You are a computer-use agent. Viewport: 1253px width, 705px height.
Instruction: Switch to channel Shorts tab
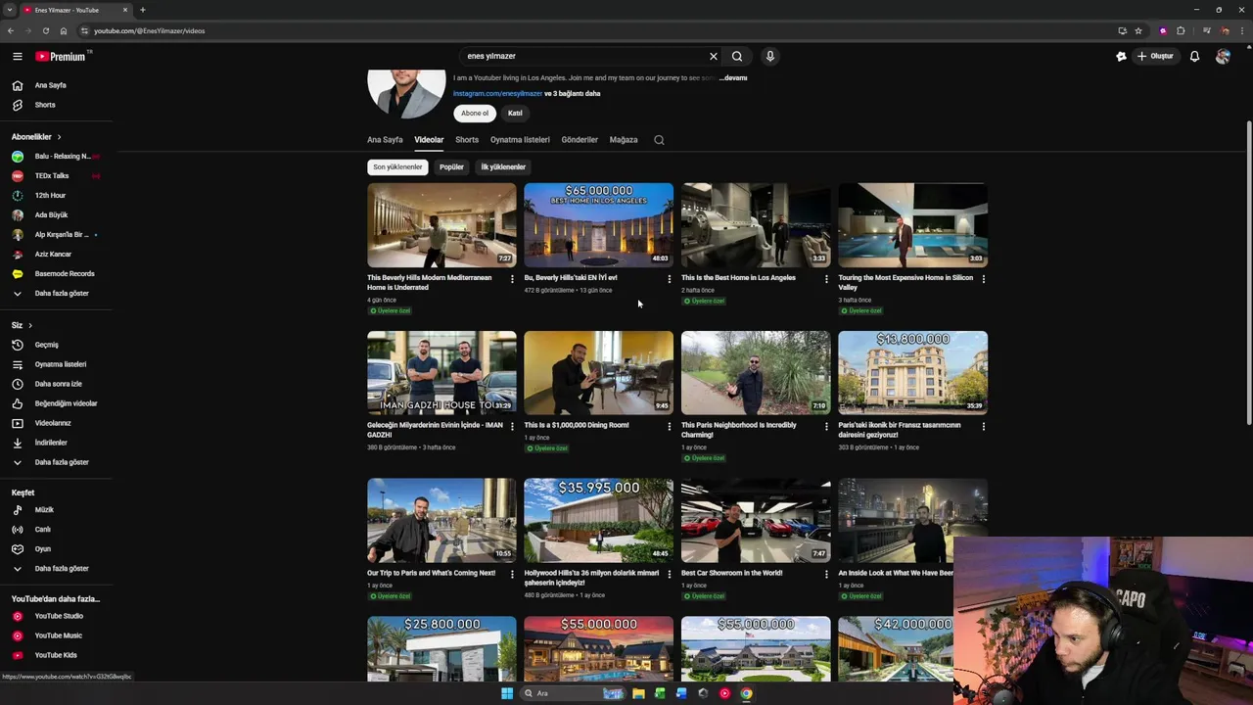(x=467, y=140)
